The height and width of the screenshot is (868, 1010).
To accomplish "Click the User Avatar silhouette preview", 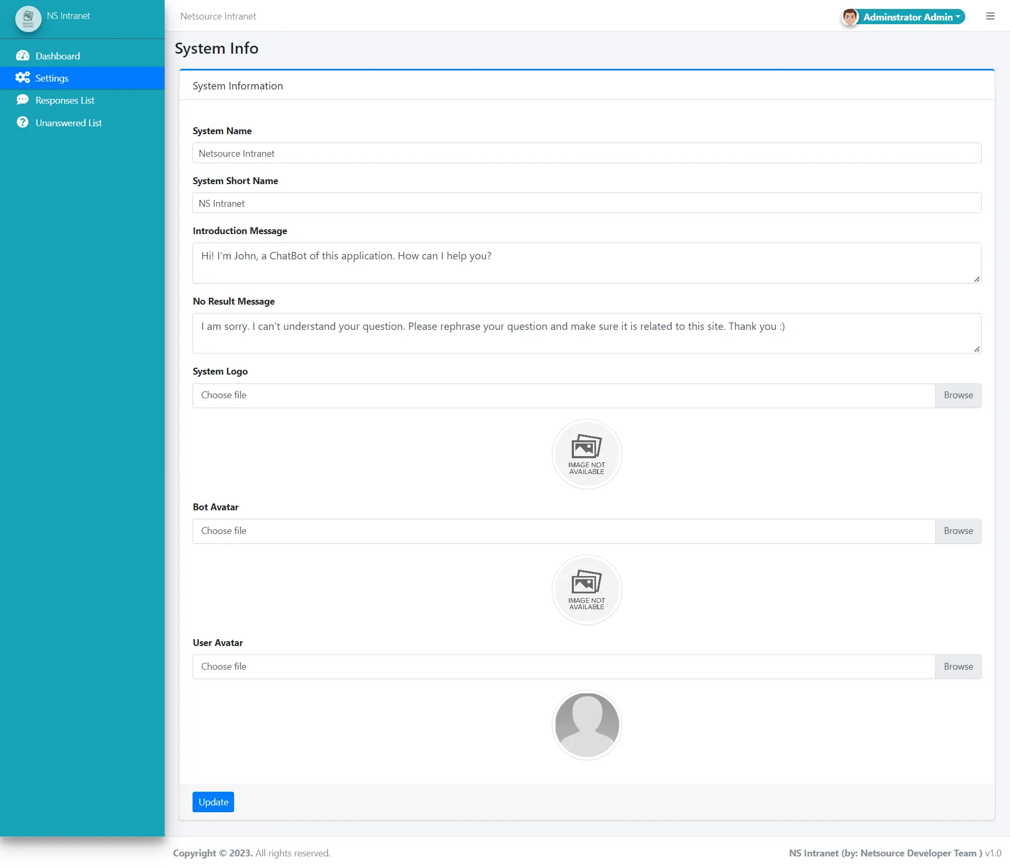I will coord(587,725).
